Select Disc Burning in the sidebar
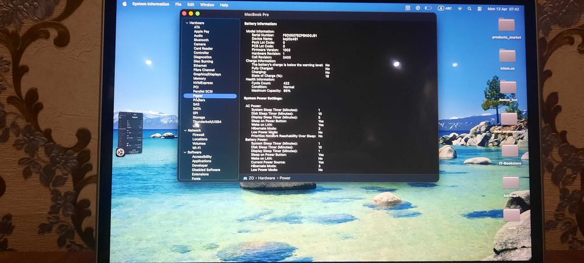The image size is (584, 263). [203, 61]
